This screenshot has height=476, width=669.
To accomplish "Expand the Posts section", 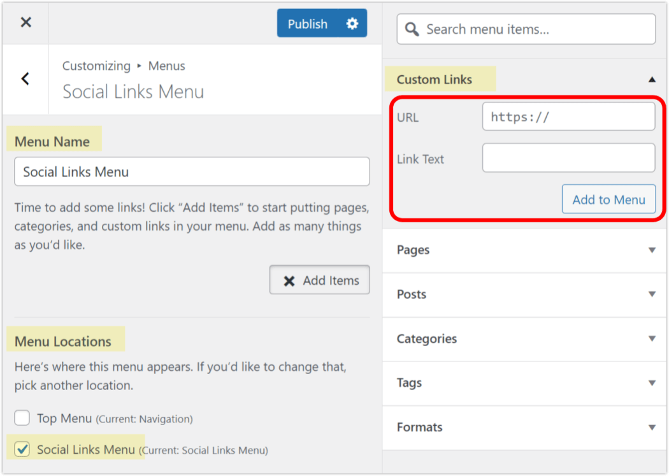I will (524, 294).
